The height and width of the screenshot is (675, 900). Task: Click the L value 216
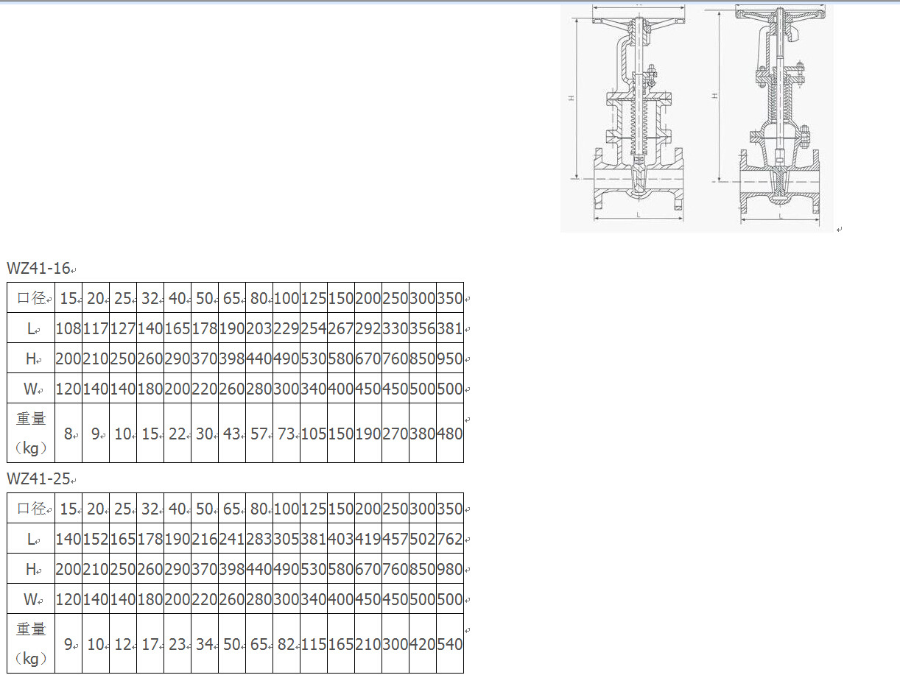(205, 539)
